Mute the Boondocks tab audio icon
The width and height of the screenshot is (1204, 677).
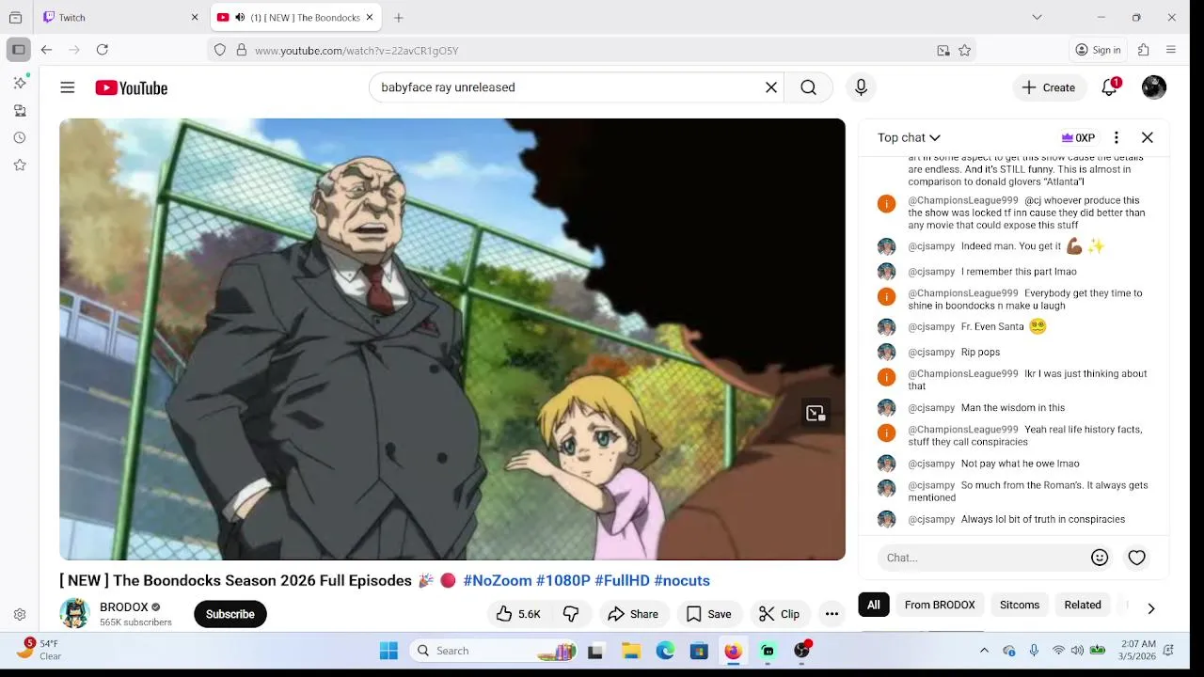tap(240, 17)
